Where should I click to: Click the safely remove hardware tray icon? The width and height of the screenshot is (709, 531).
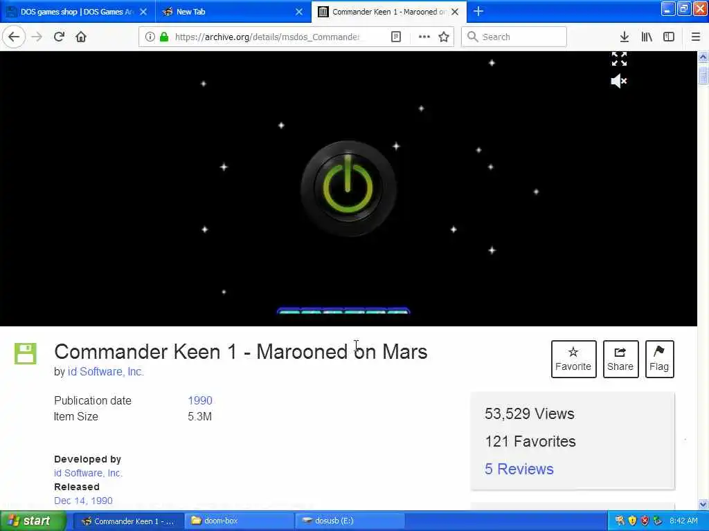(658, 521)
